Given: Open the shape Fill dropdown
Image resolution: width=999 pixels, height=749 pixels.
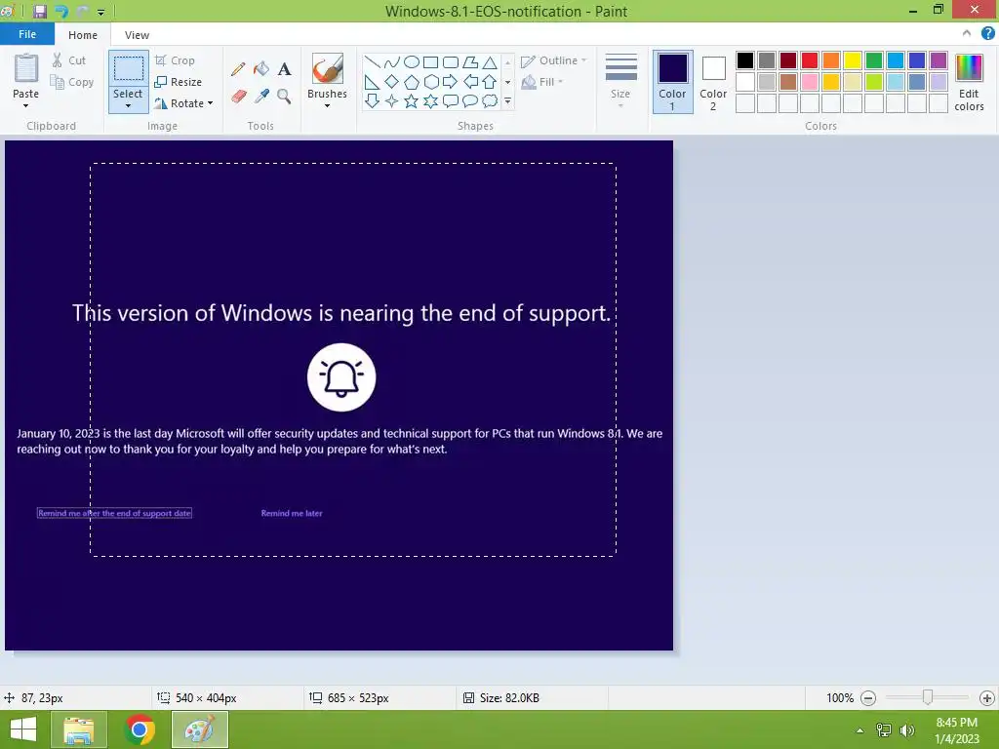Looking at the screenshot, I should pyautogui.click(x=542, y=82).
